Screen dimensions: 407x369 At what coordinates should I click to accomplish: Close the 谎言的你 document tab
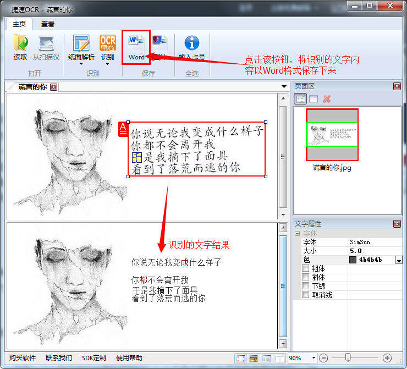click(x=54, y=87)
